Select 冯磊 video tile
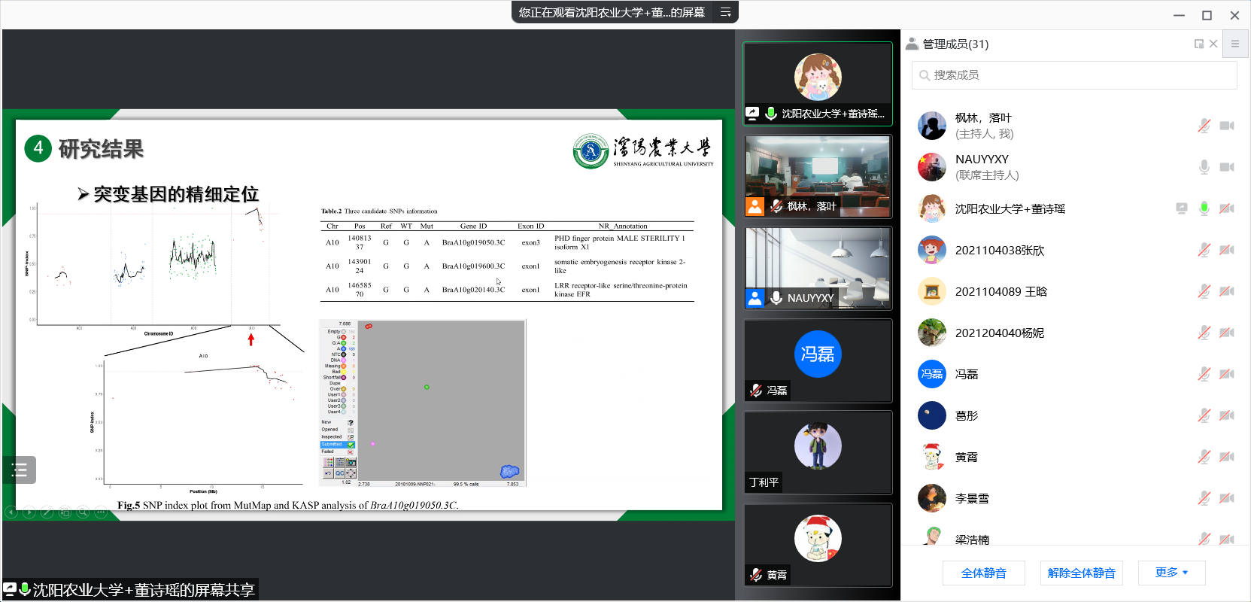 pos(818,360)
